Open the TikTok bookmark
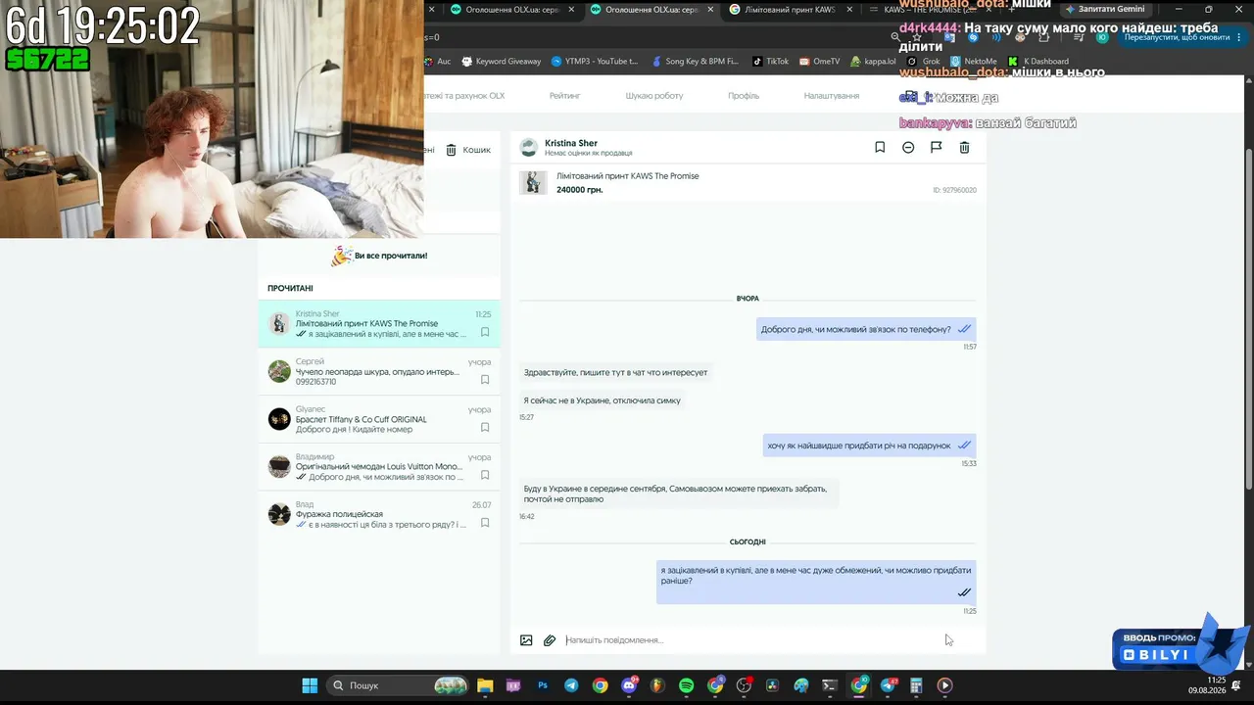The image size is (1254, 705). [x=770, y=61]
